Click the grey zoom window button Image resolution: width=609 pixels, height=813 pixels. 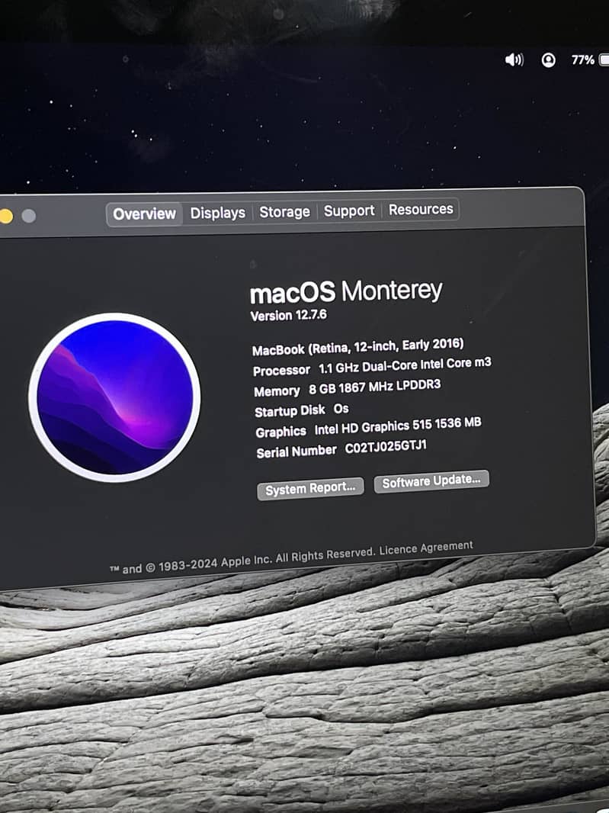pyautogui.click(x=29, y=216)
